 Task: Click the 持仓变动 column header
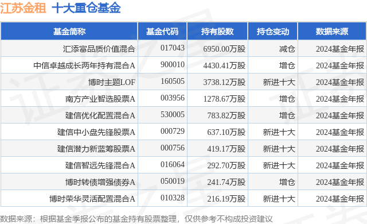coord(273,31)
